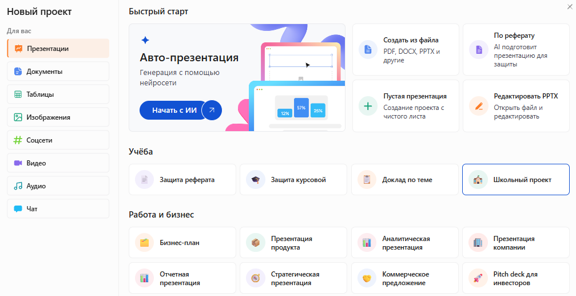Open the Документы category
This screenshot has height=296, width=576.
pyautogui.click(x=58, y=72)
